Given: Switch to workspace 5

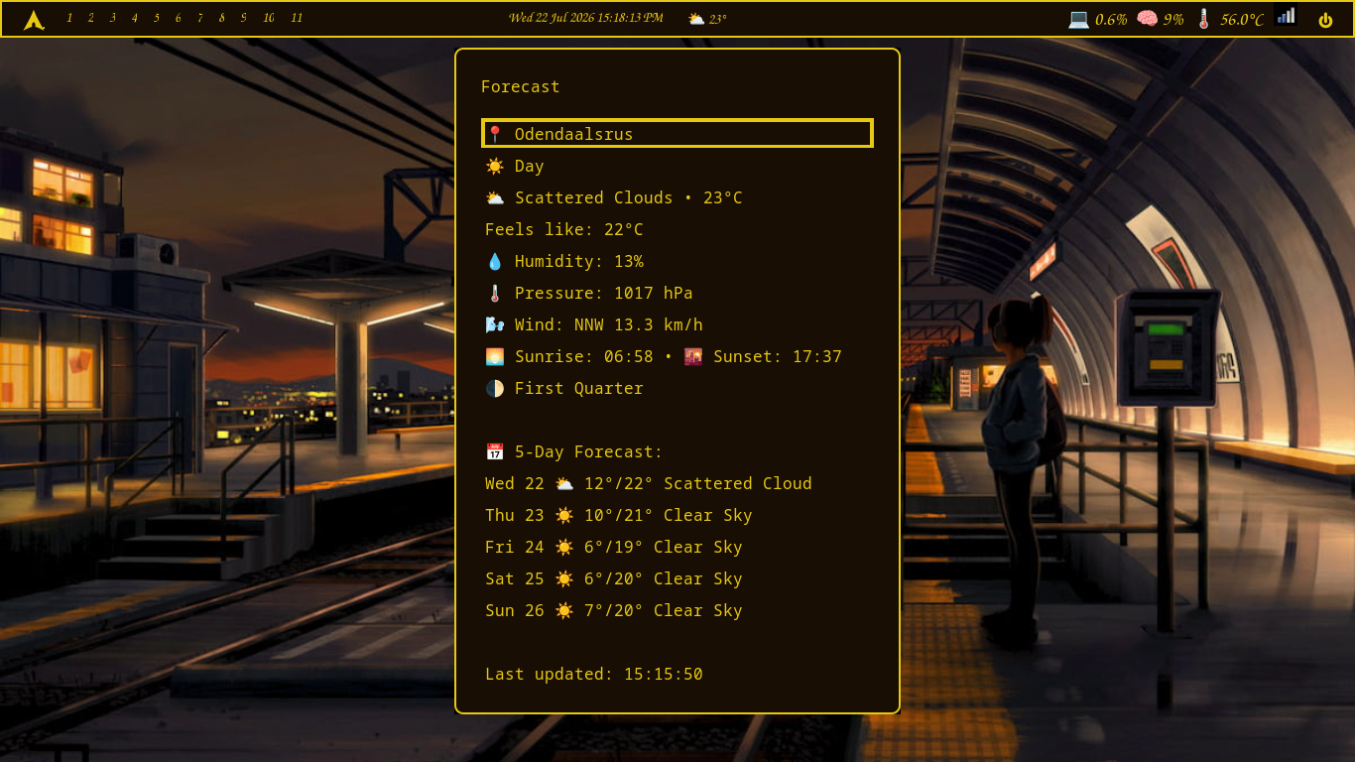Looking at the screenshot, I should pos(157,18).
